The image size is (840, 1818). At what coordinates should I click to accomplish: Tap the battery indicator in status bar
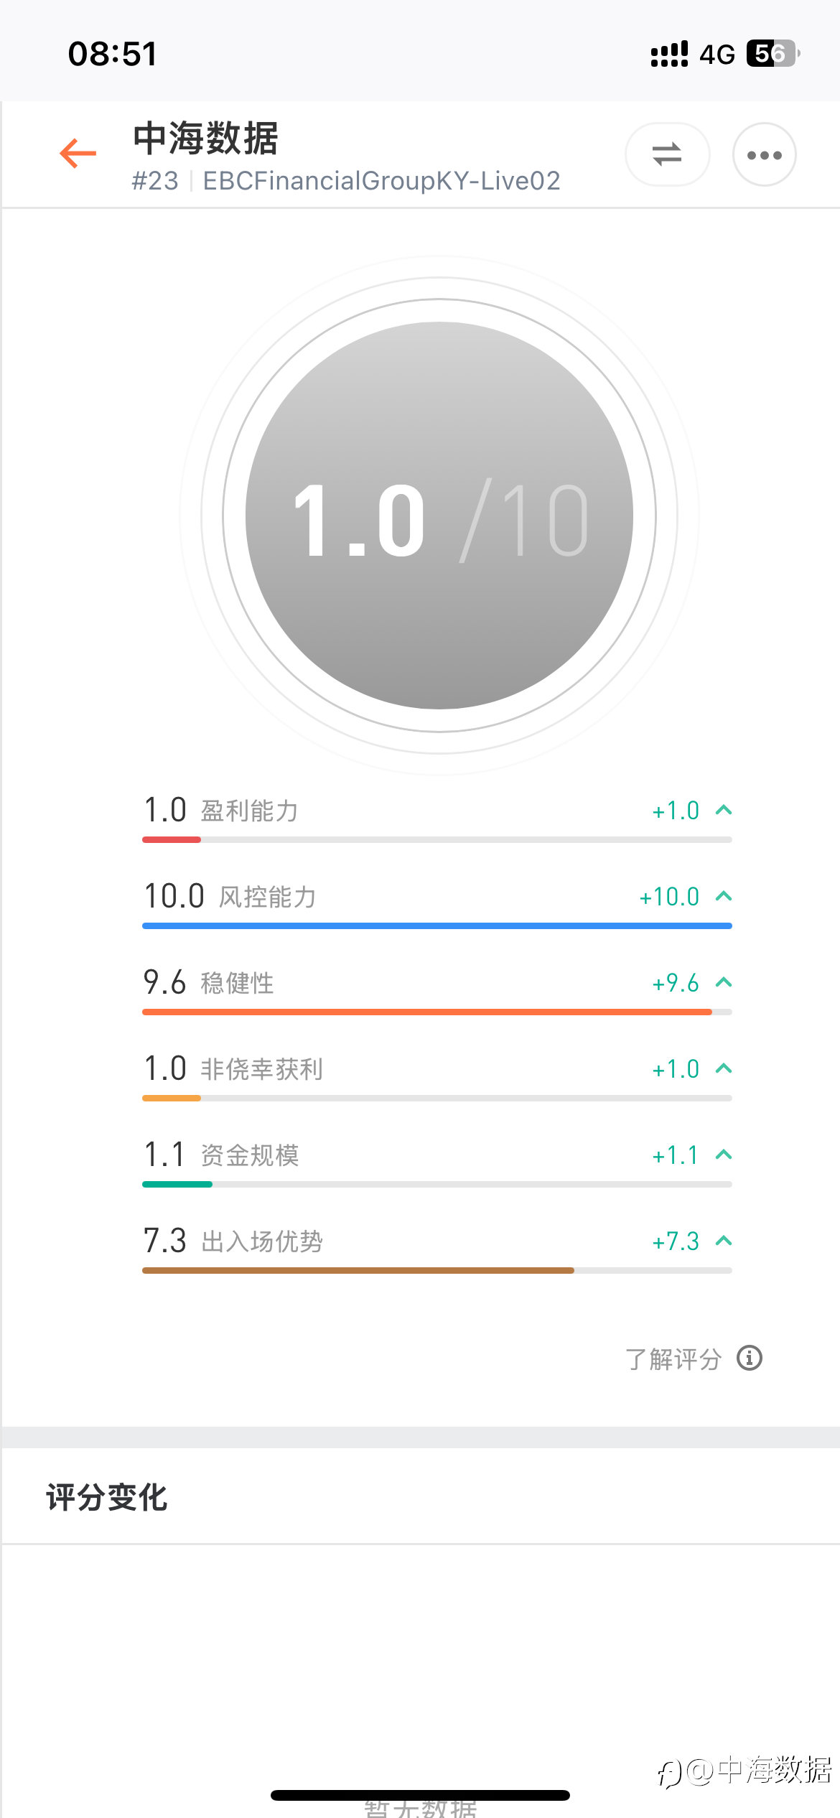(773, 54)
